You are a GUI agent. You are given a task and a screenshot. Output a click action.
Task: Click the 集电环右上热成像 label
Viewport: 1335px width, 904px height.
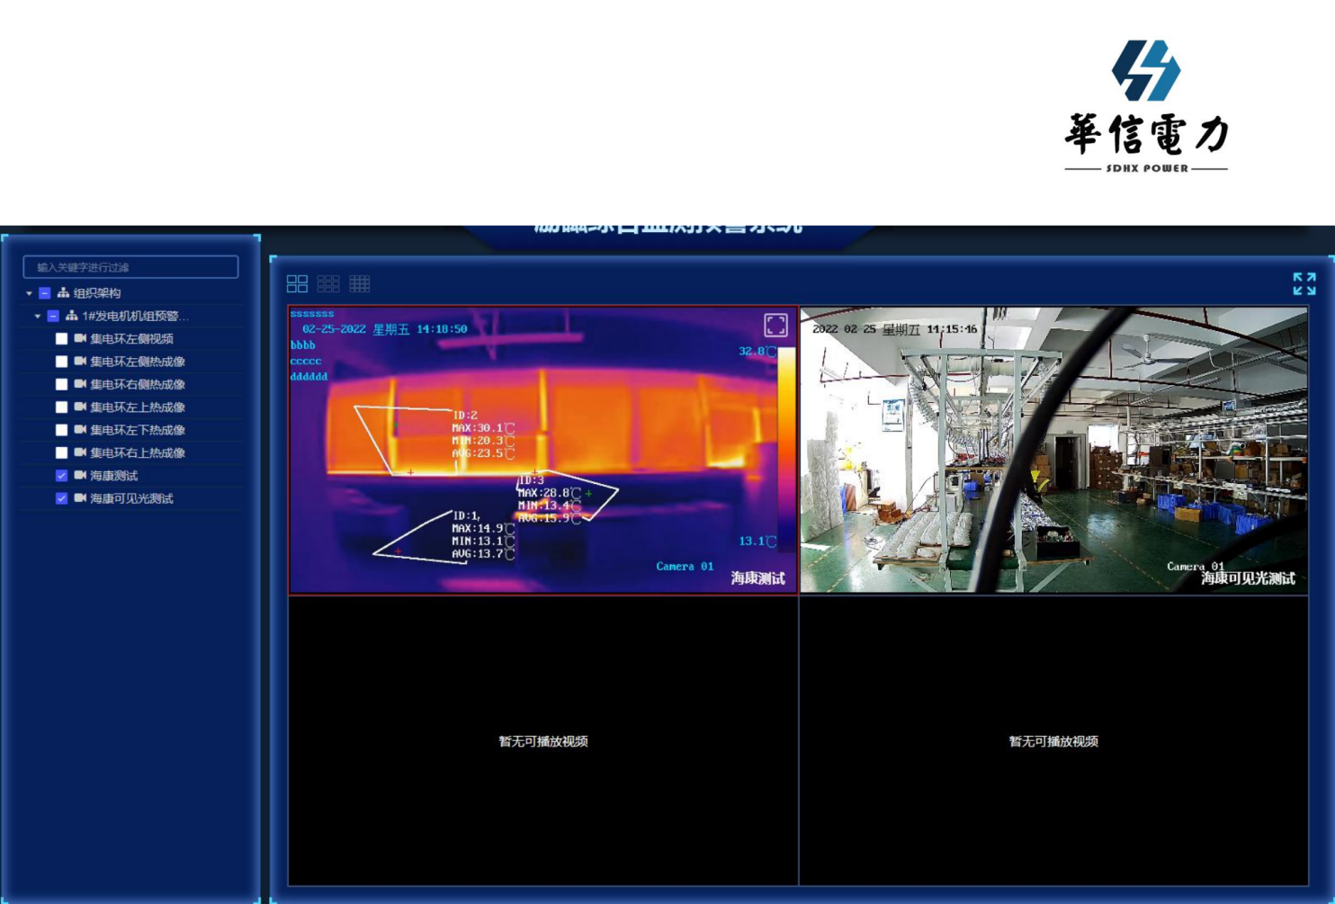[x=137, y=453]
